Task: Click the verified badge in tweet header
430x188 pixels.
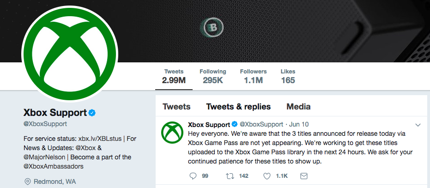Action: tap(235, 124)
